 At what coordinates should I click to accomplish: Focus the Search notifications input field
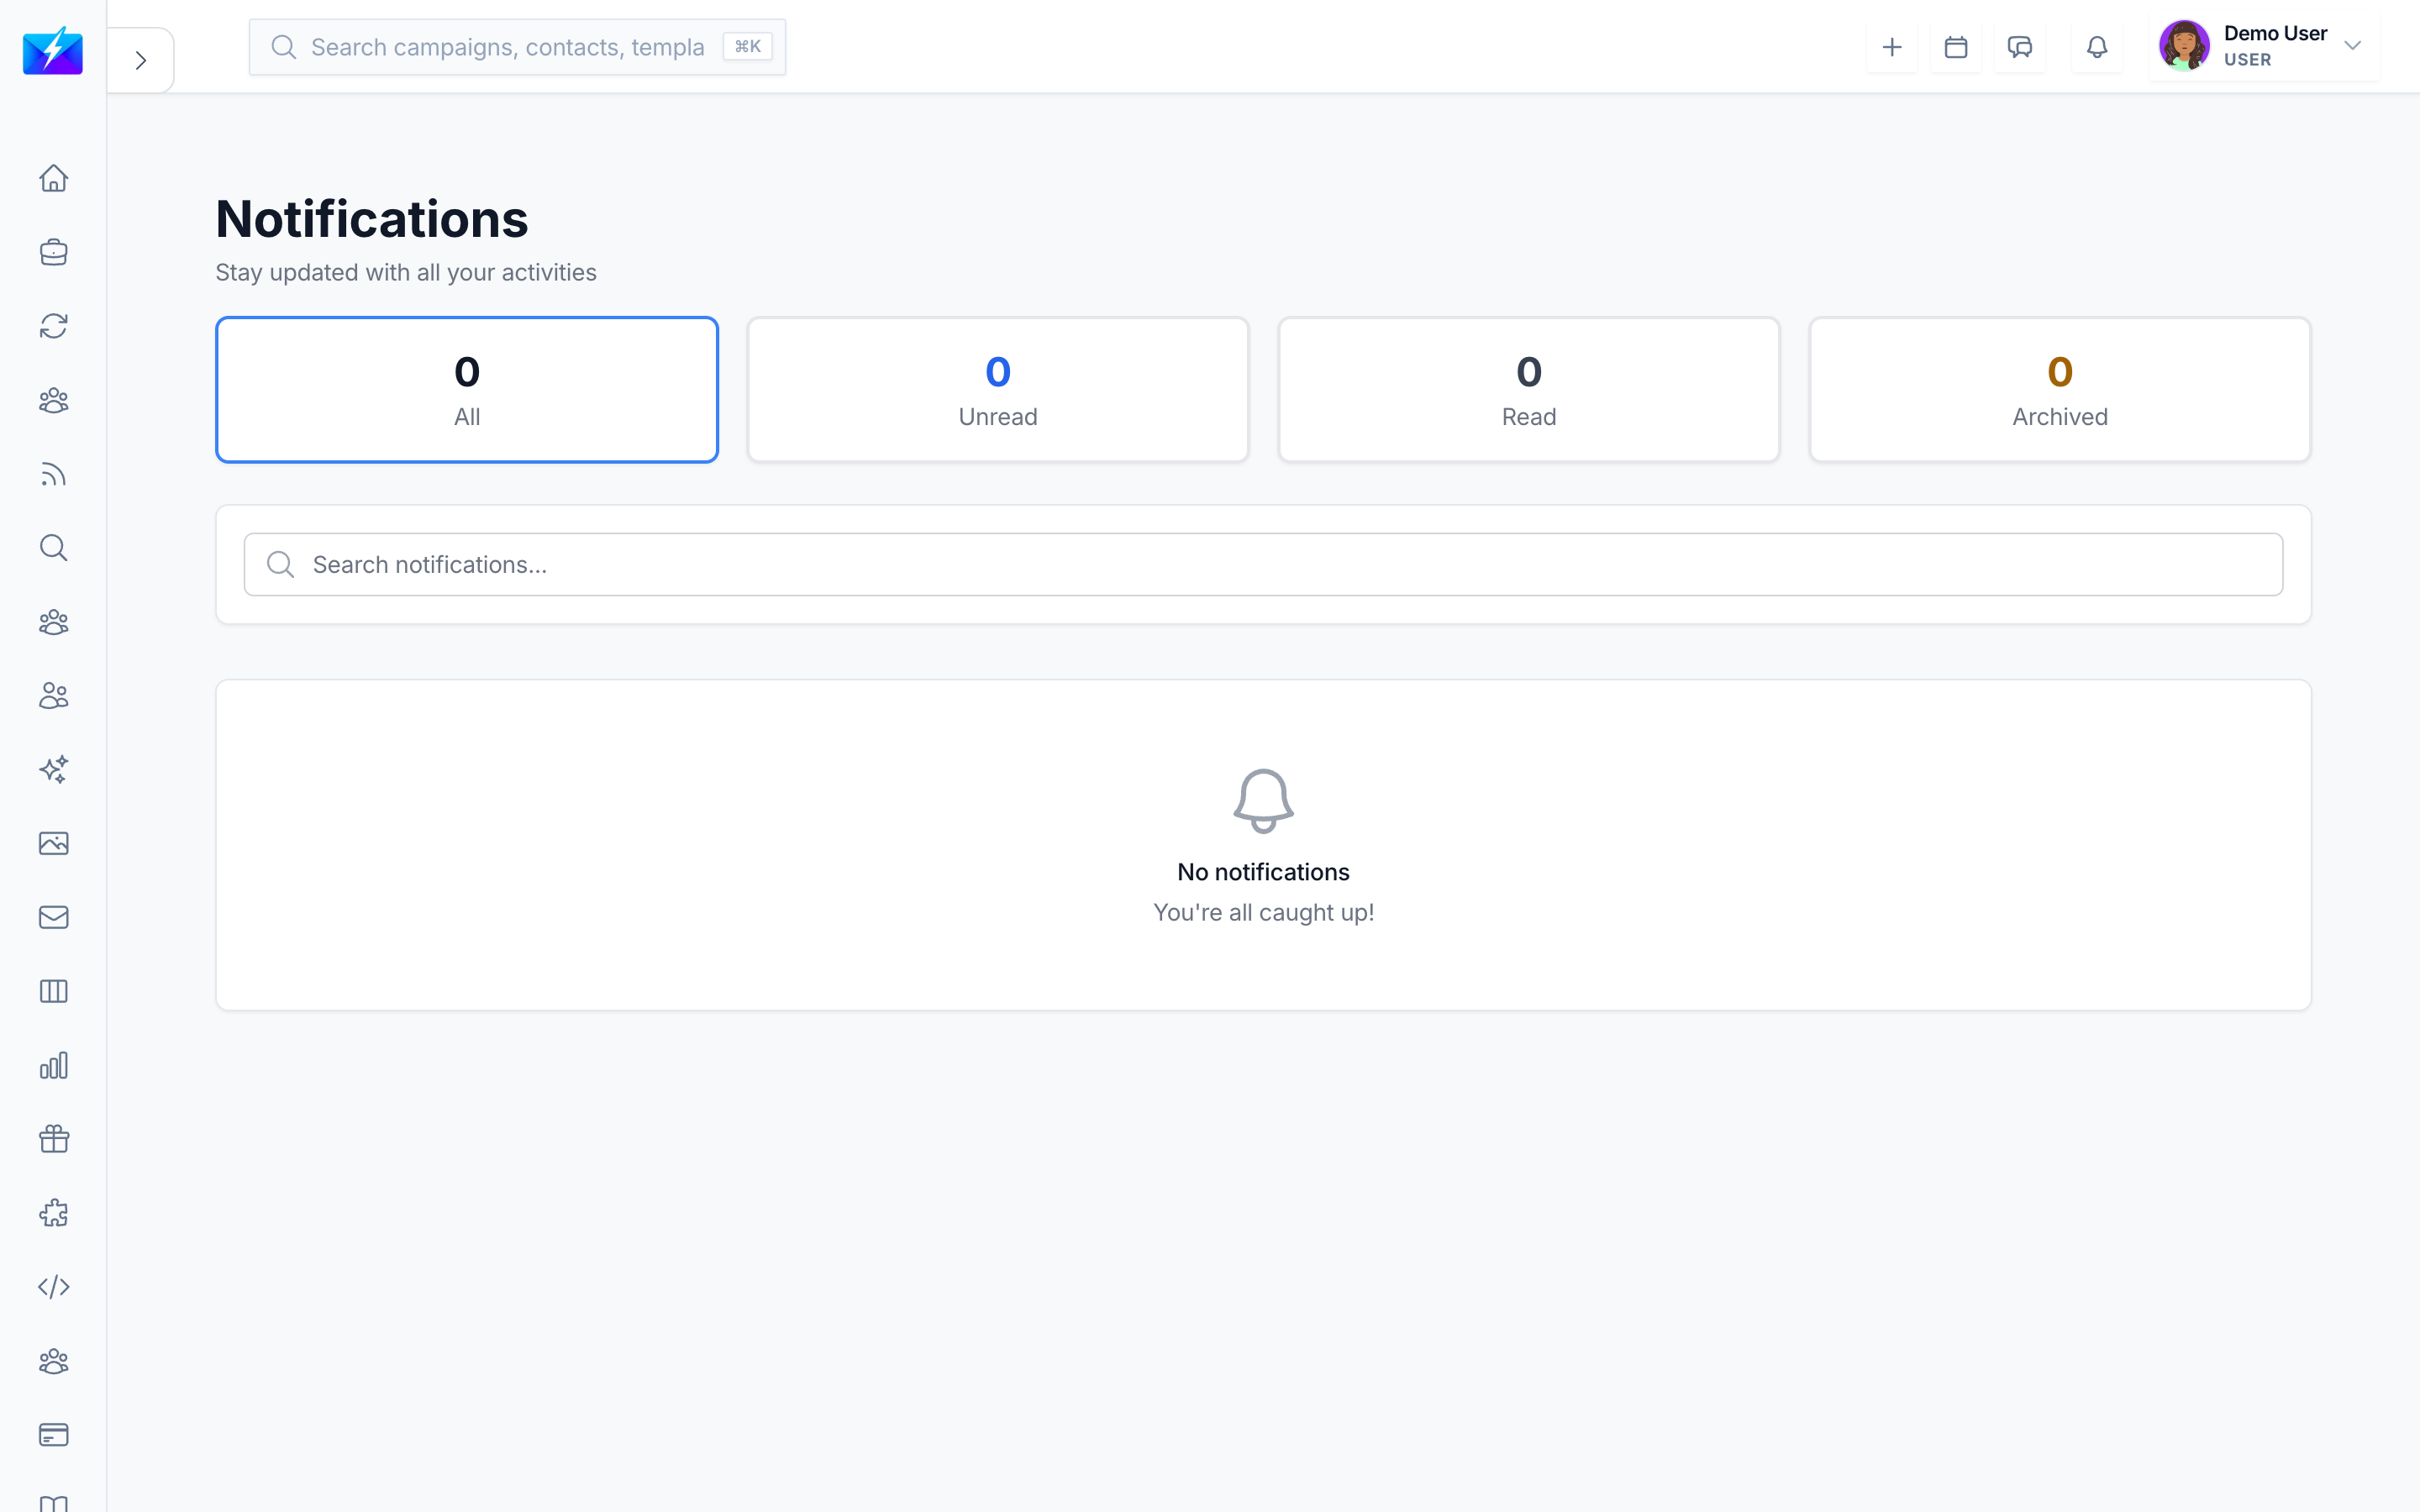click(x=1263, y=565)
